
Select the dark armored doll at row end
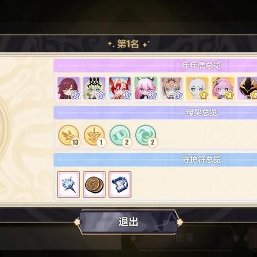(247, 88)
